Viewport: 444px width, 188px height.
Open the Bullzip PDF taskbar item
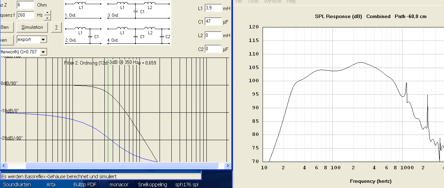click(85, 185)
